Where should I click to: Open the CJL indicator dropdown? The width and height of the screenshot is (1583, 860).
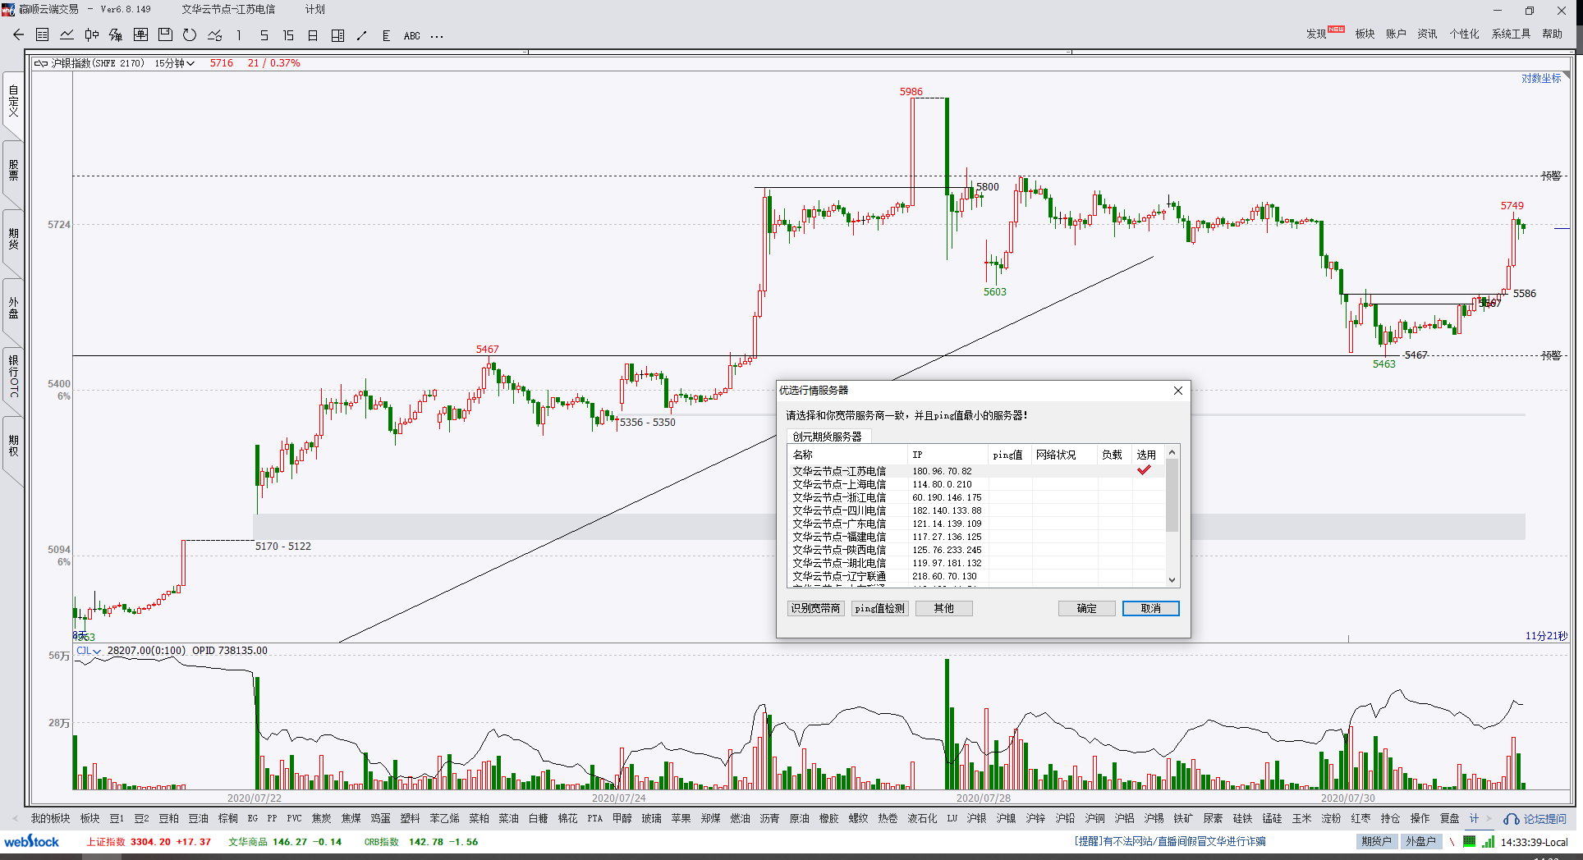pyautogui.click(x=88, y=651)
